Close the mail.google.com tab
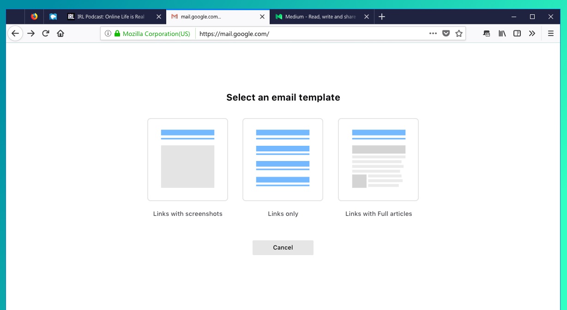567x310 pixels. coord(262,17)
